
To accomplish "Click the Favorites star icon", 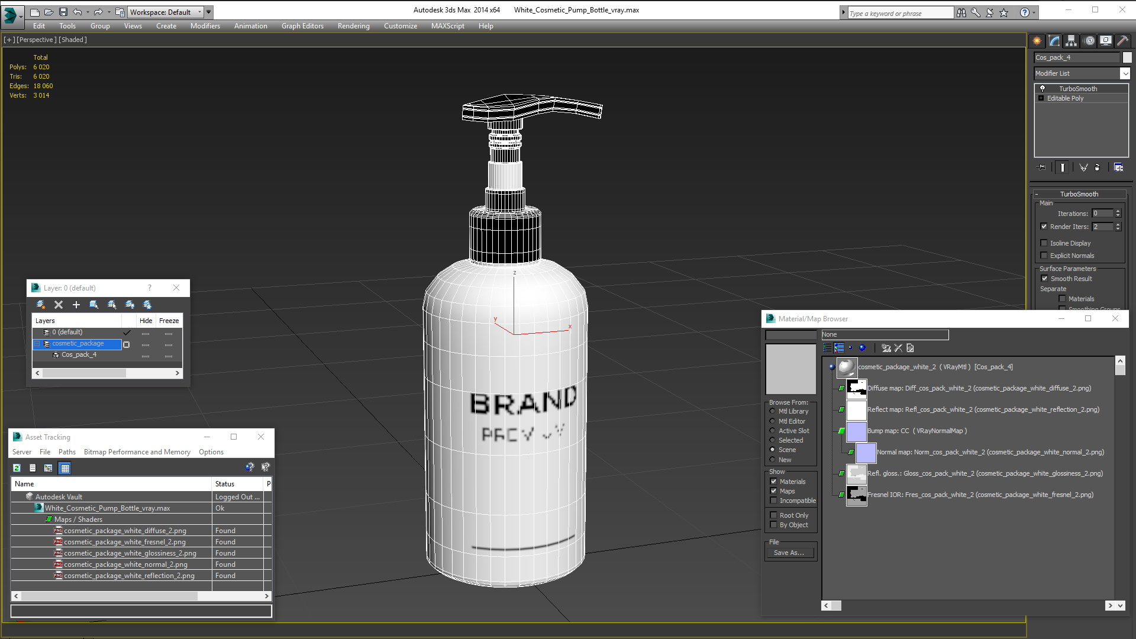I will point(1004,12).
